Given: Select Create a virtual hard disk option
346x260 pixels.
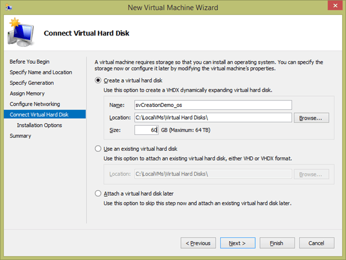Looking at the screenshot, I should (99, 81).
